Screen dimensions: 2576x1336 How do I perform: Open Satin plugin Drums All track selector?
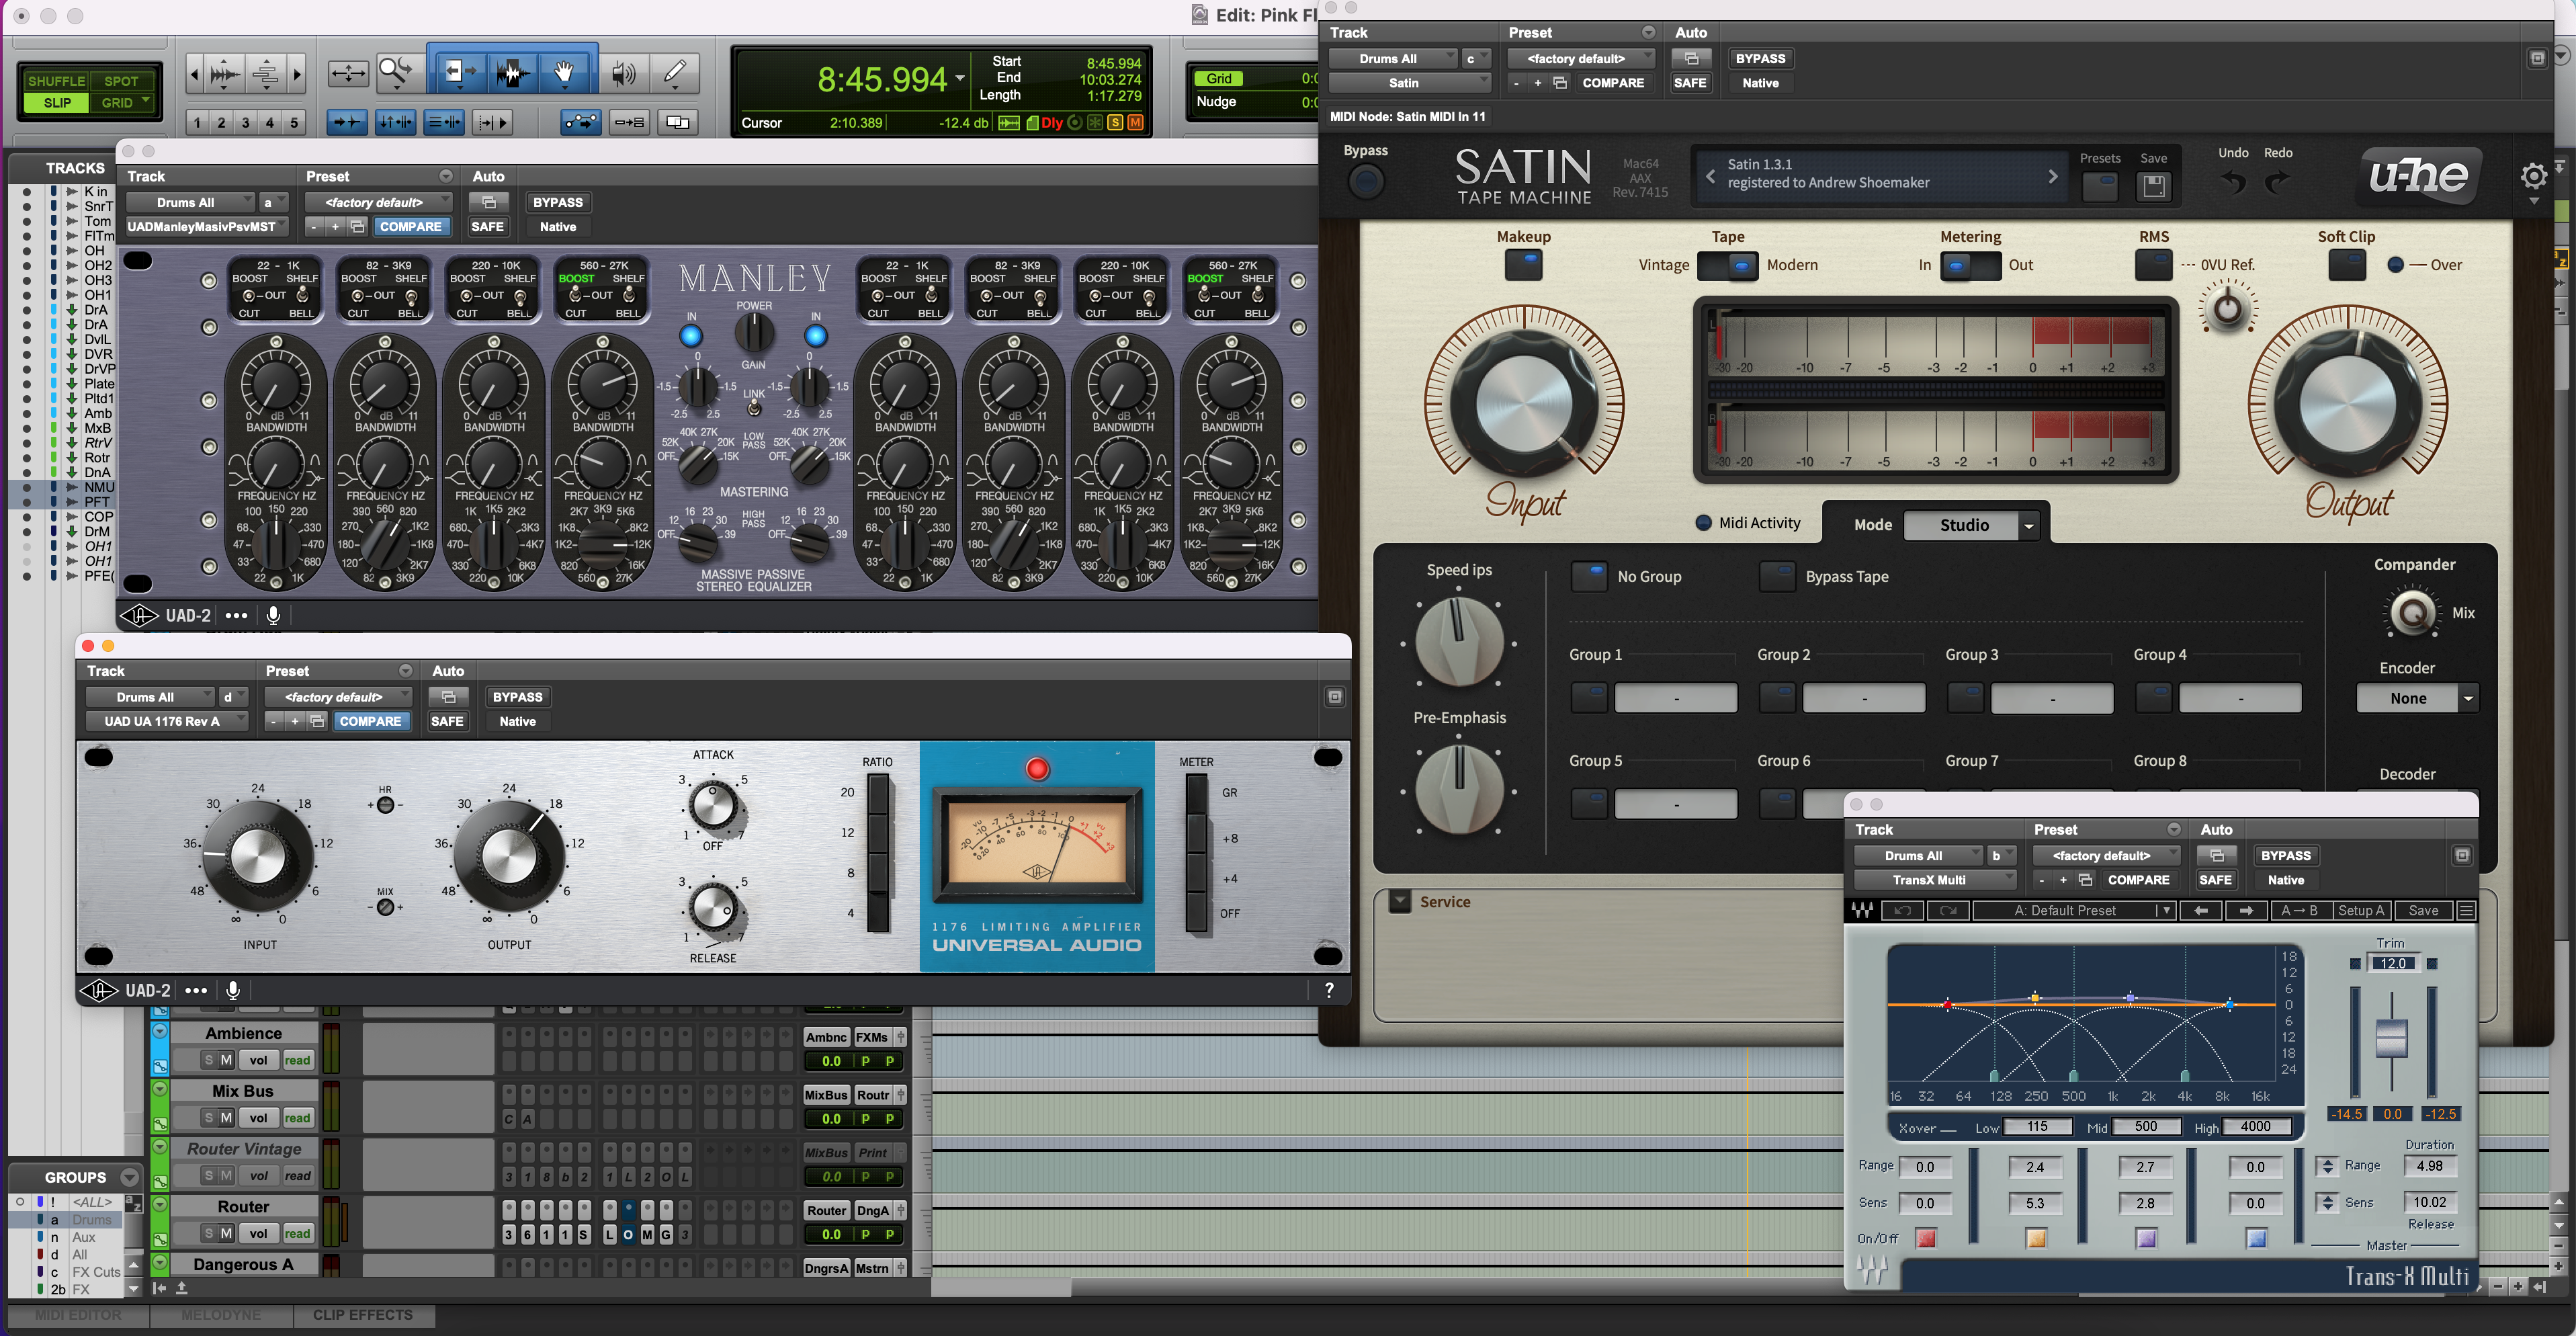(1393, 58)
